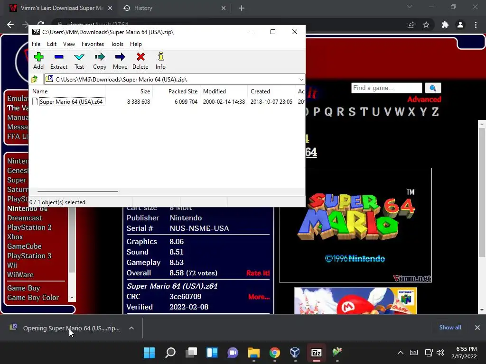Click the magnifier search button on Vimm's Lair
This screenshot has height=364, width=486.
coord(433,88)
